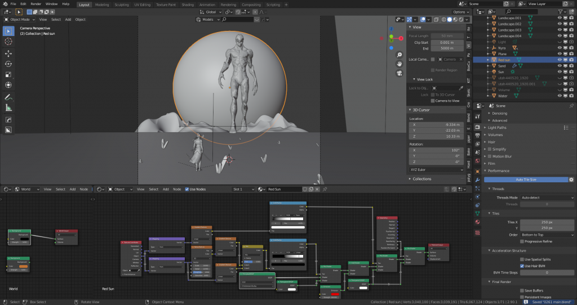The width and height of the screenshot is (577, 305).
Task: Open the tile Order dropdown
Action: [547, 235]
